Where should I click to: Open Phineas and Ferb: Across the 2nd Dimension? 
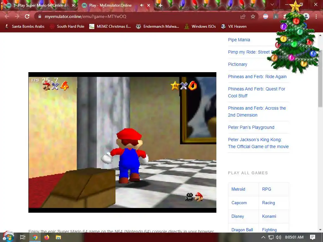[x=257, y=112]
